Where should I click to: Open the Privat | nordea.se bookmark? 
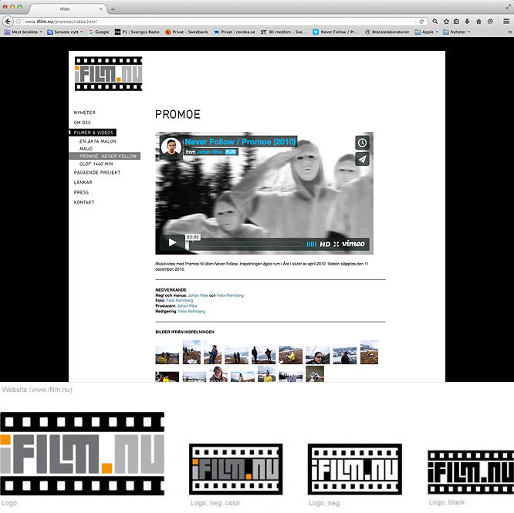click(235, 32)
